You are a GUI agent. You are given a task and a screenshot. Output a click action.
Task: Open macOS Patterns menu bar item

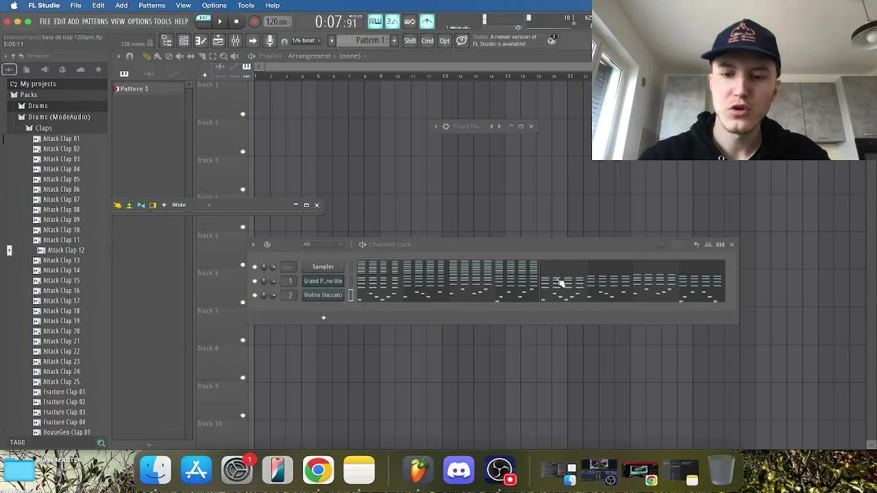[x=151, y=5]
